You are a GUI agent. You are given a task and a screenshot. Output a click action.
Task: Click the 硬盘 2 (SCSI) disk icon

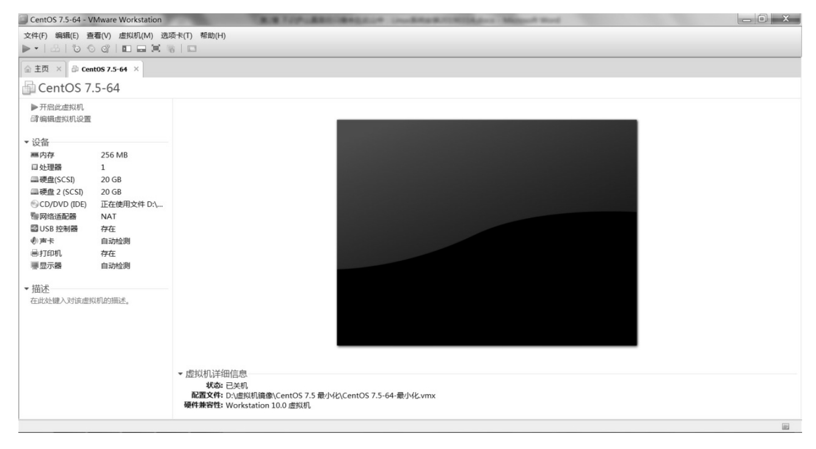tap(34, 191)
